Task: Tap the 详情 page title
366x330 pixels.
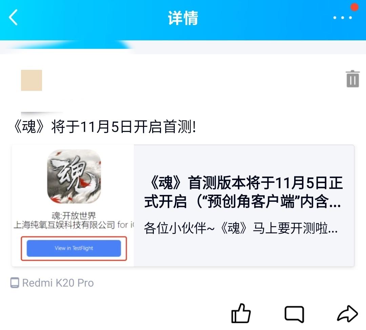Action: tap(183, 18)
